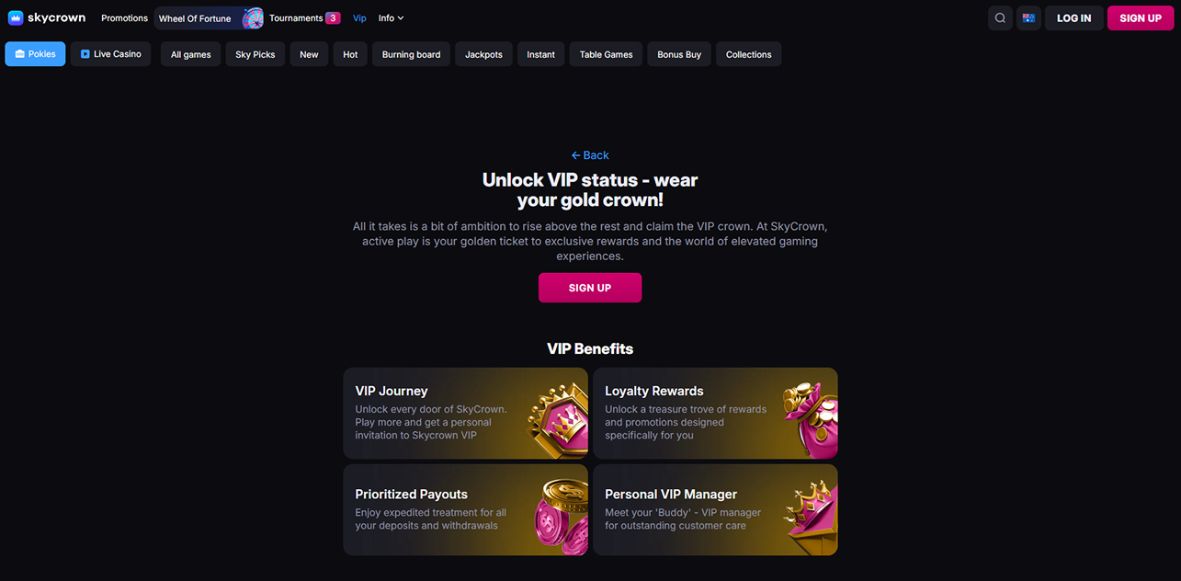The height and width of the screenshot is (581, 1181).
Task: Open the Burning board category
Action: pos(411,54)
